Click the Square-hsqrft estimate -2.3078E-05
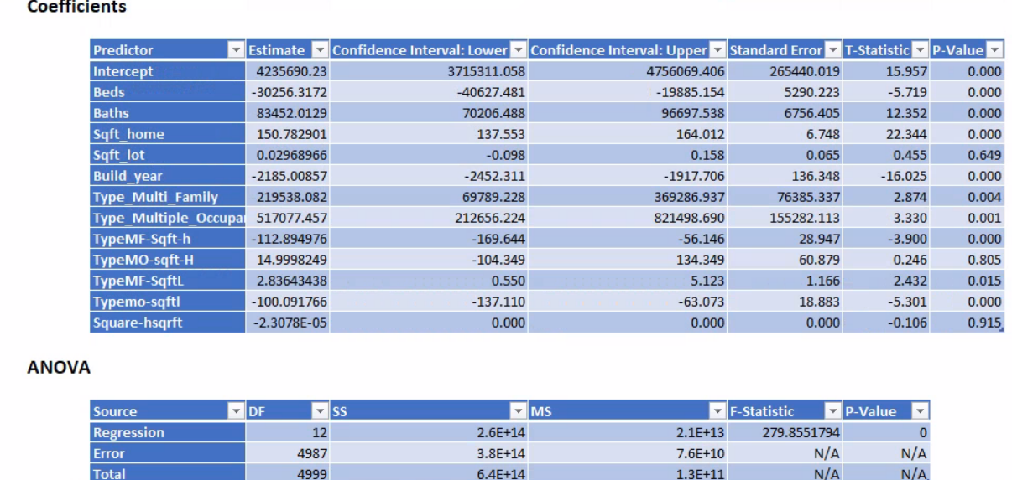This screenshot has height=480, width=1012. pos(288,323)
